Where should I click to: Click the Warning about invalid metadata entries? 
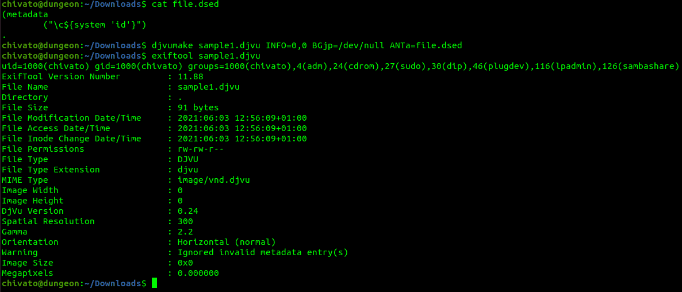coord(263,252)
